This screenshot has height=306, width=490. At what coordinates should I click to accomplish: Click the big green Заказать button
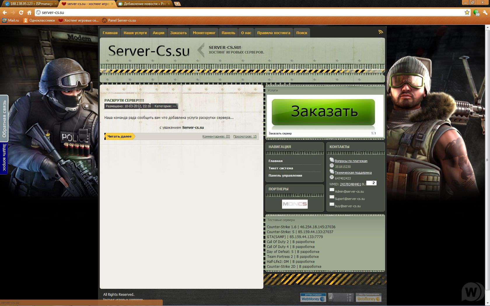(323, 112)
